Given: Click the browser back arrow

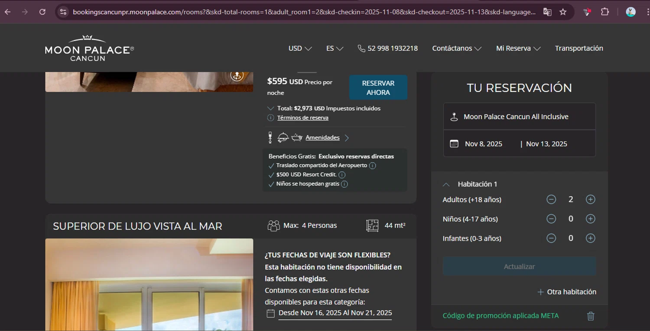Looking at the screenshot, I should 7,12.
